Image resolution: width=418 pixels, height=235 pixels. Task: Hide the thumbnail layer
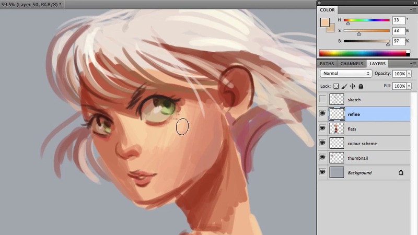(322, 158)
